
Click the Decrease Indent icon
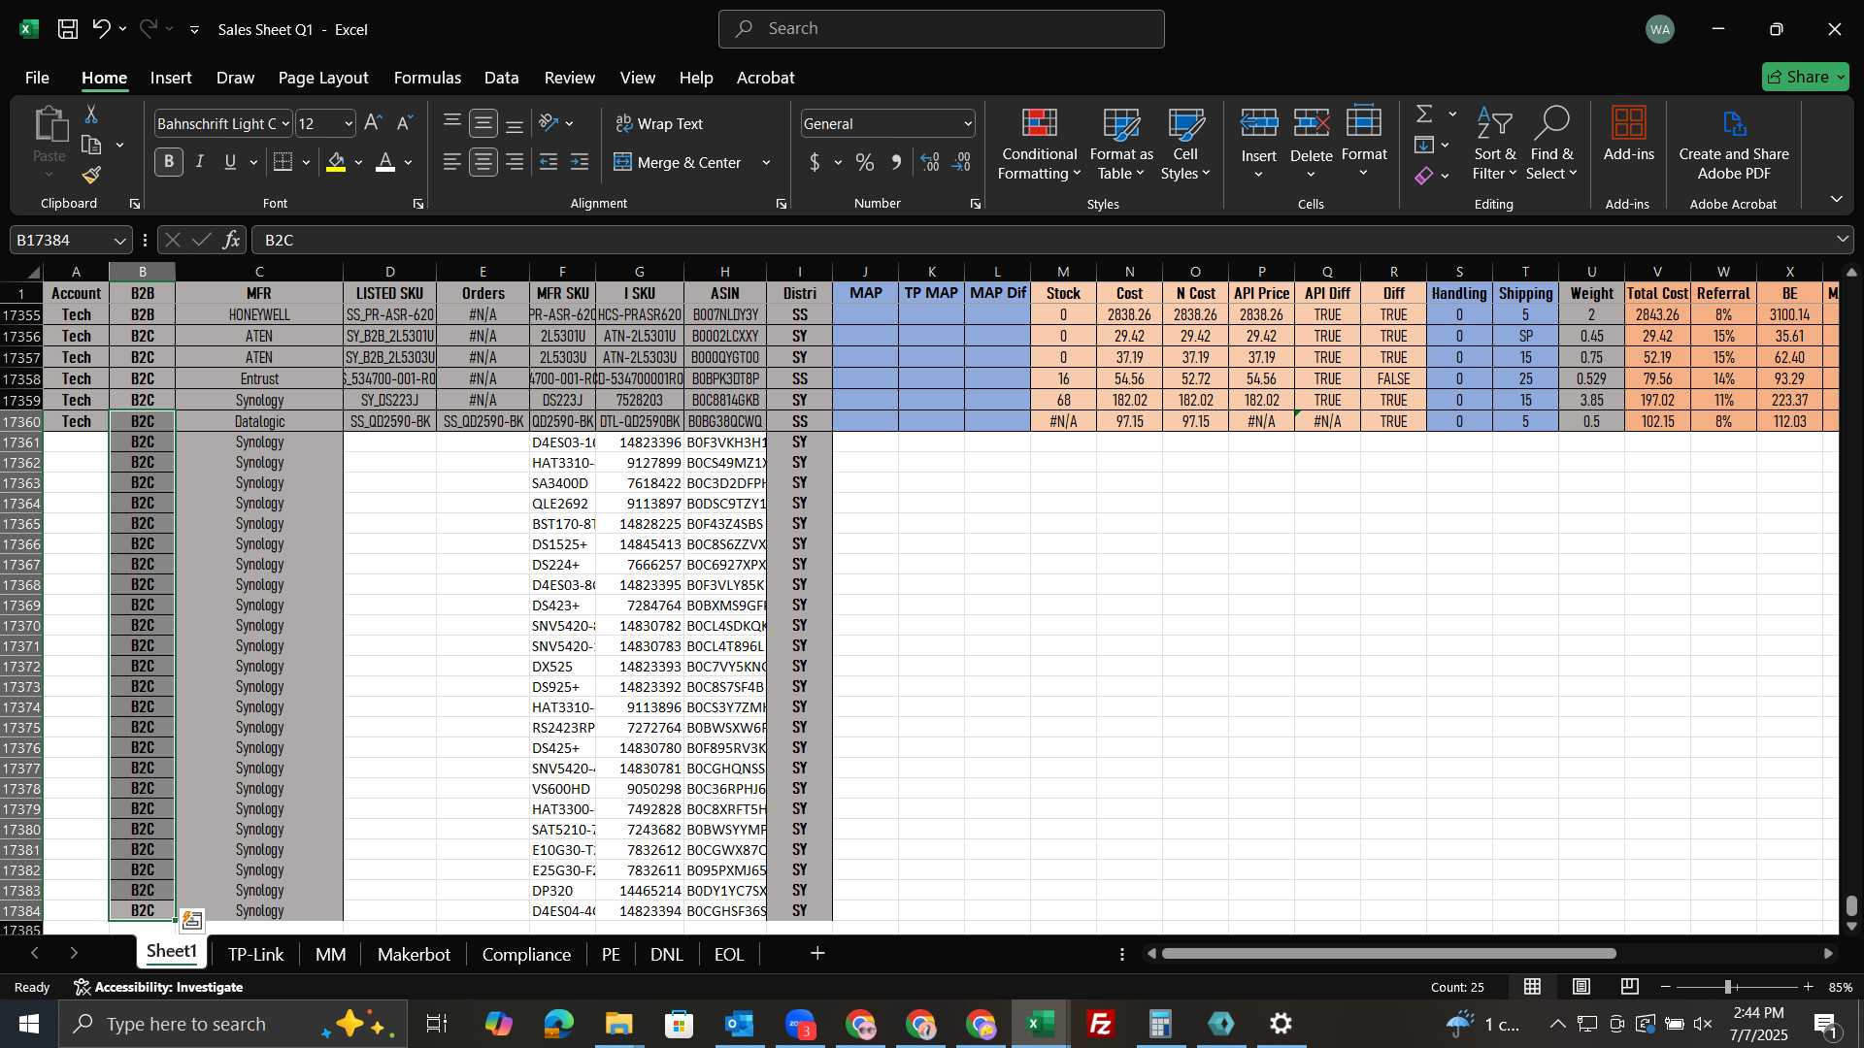coord(549,162)
